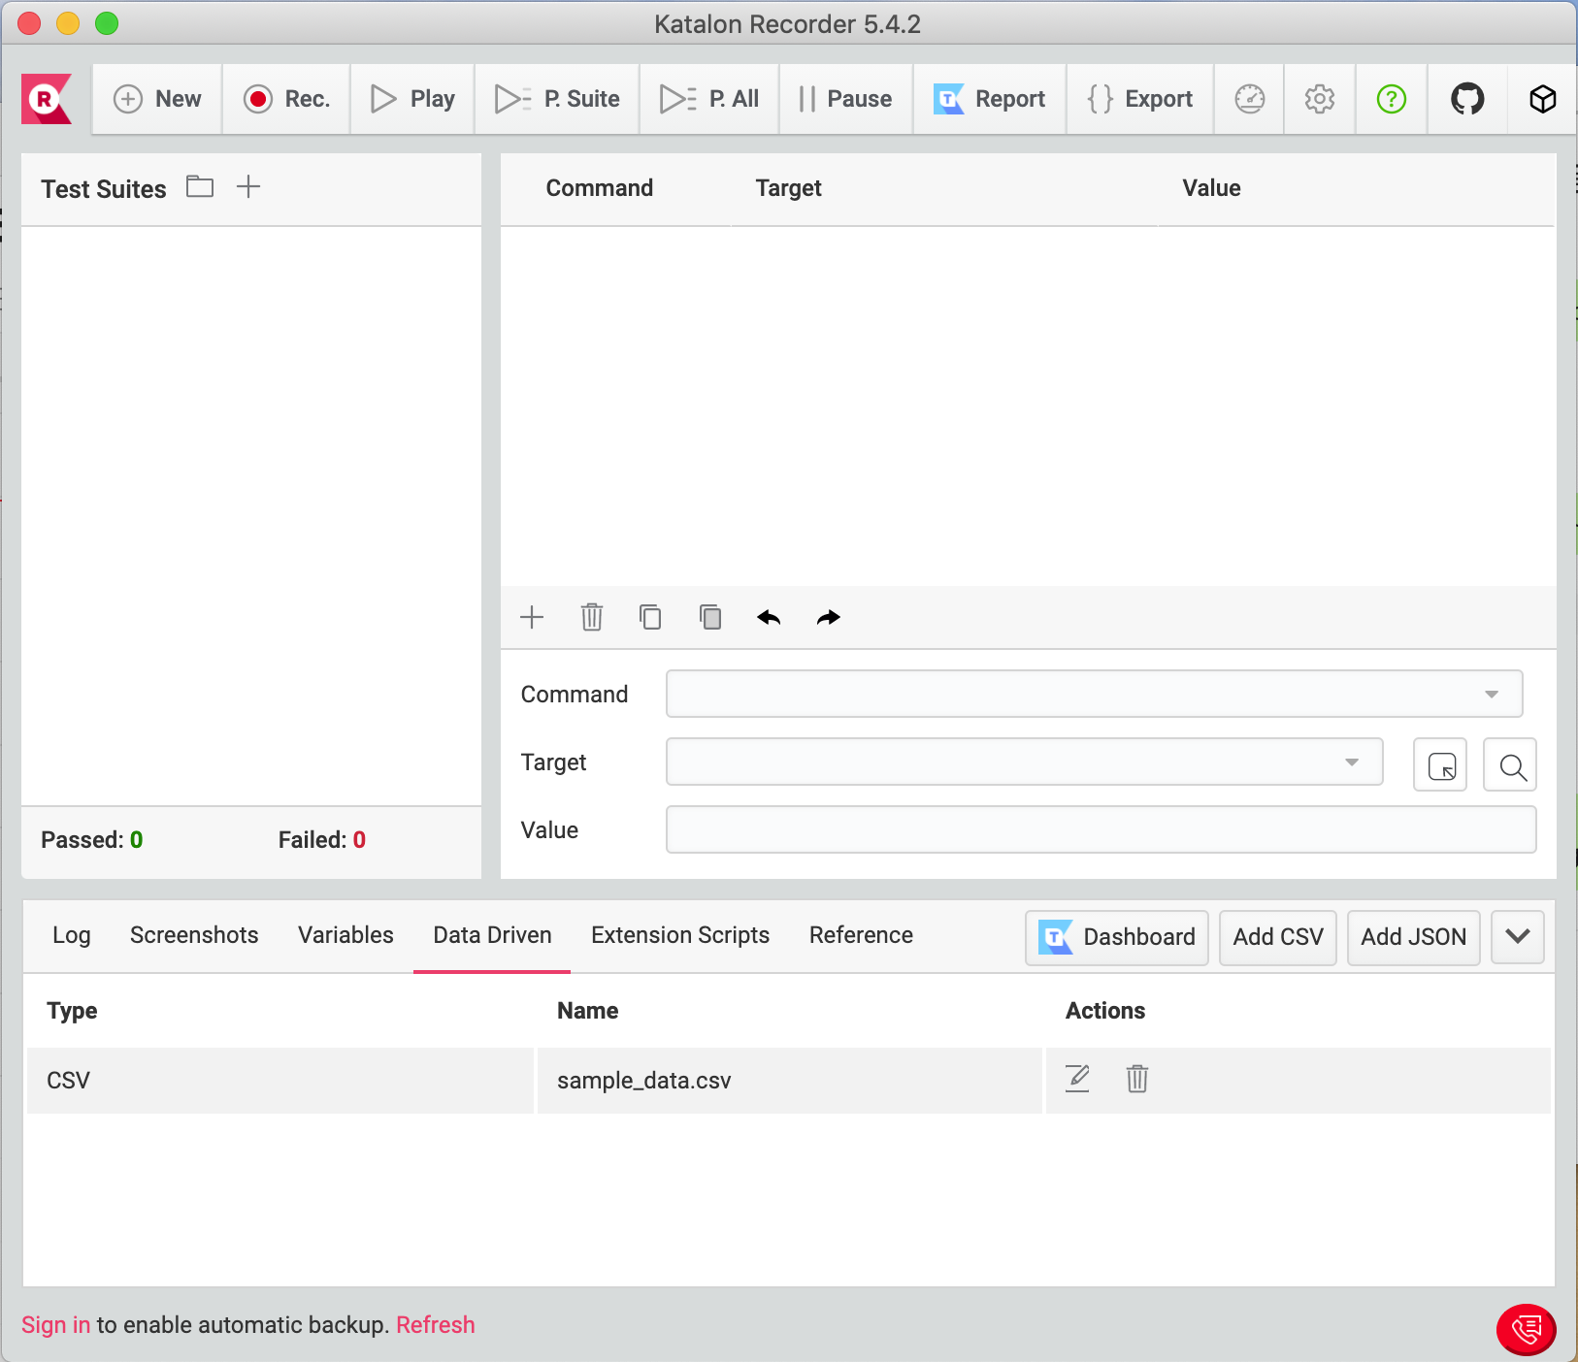Image resolution: width=1578 pixels, height=1362 pixels.
Task: Click the Failed: 0 counter
Action: tap(322, 840)
